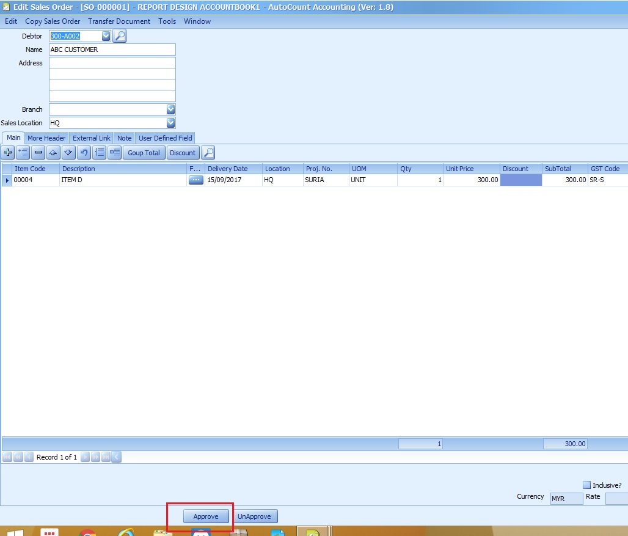Click the undo icon in the grid toolbar
This screenshot has height=536, width=628.
[84, 152]
